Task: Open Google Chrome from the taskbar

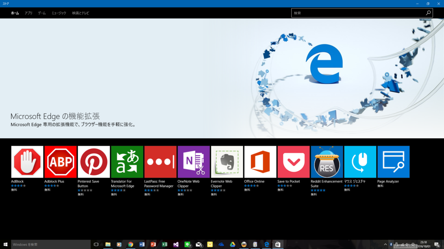Action: click(x=131, y=245)
